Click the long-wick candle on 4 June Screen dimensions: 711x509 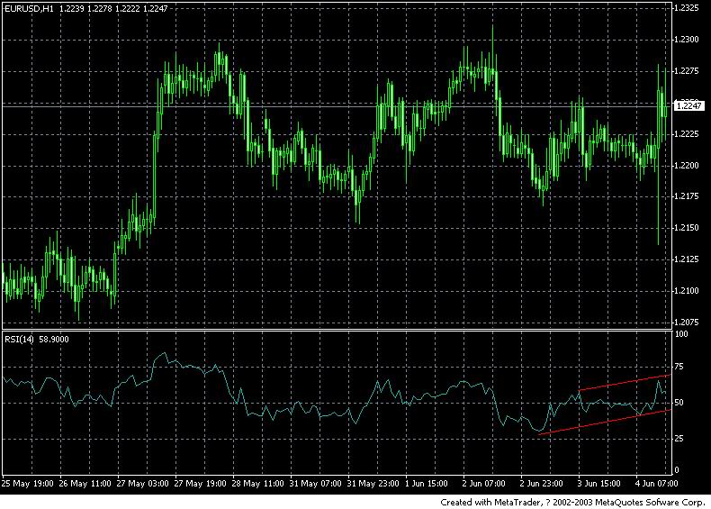click(x=659, y=154)
